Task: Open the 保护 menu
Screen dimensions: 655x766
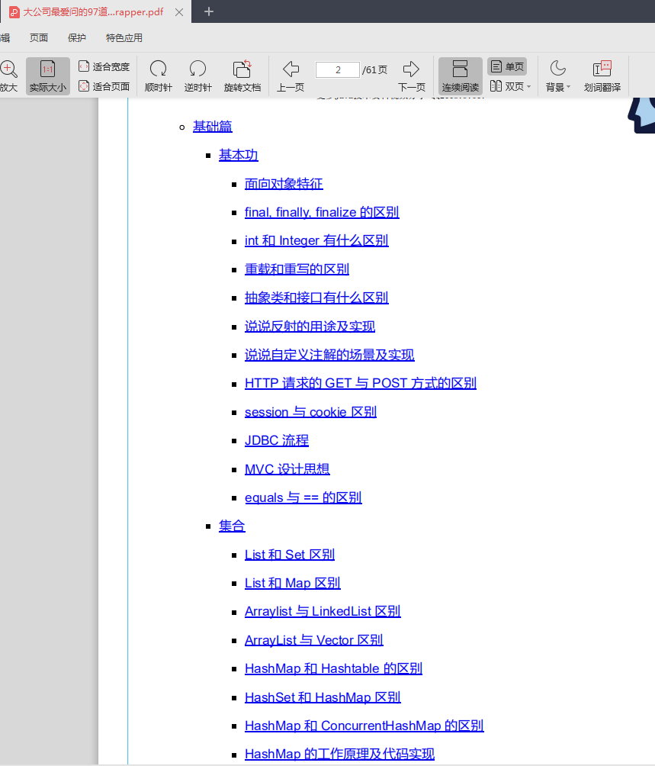Action: pos(76,37)
